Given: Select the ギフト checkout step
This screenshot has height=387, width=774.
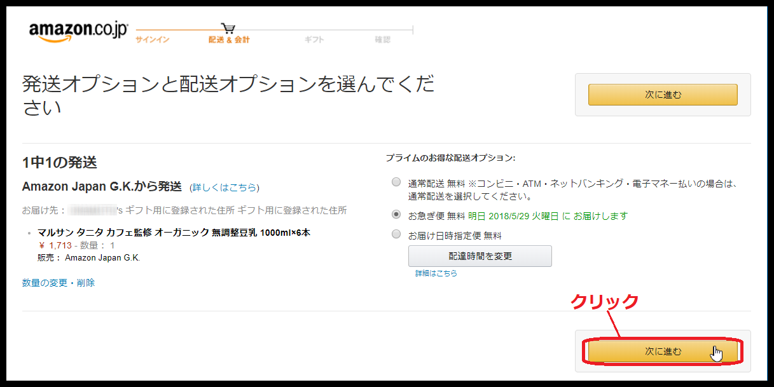Looking at the screenshot, I should coord(314,40).
